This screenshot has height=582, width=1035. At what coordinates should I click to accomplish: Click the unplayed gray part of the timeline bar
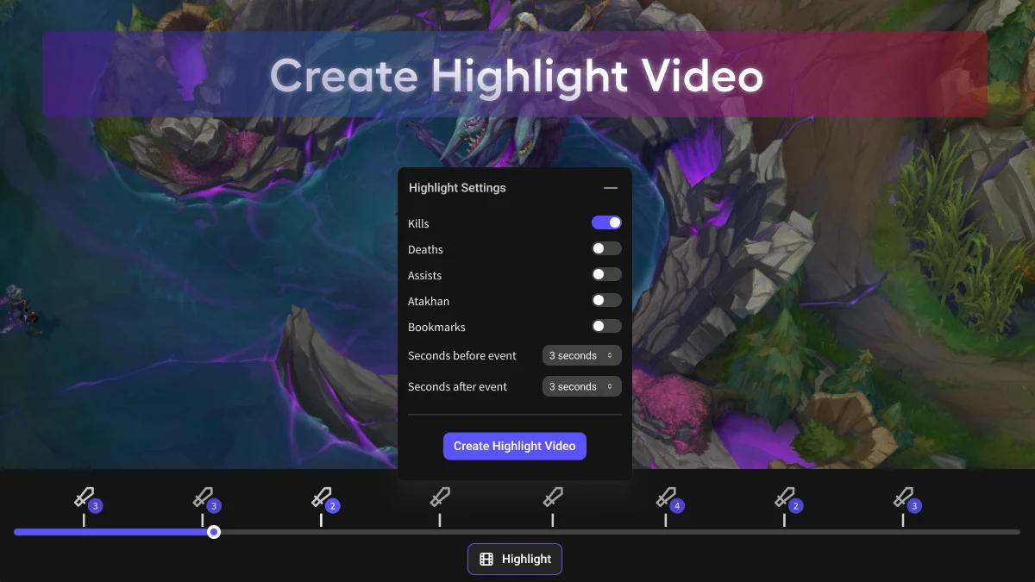620,532
